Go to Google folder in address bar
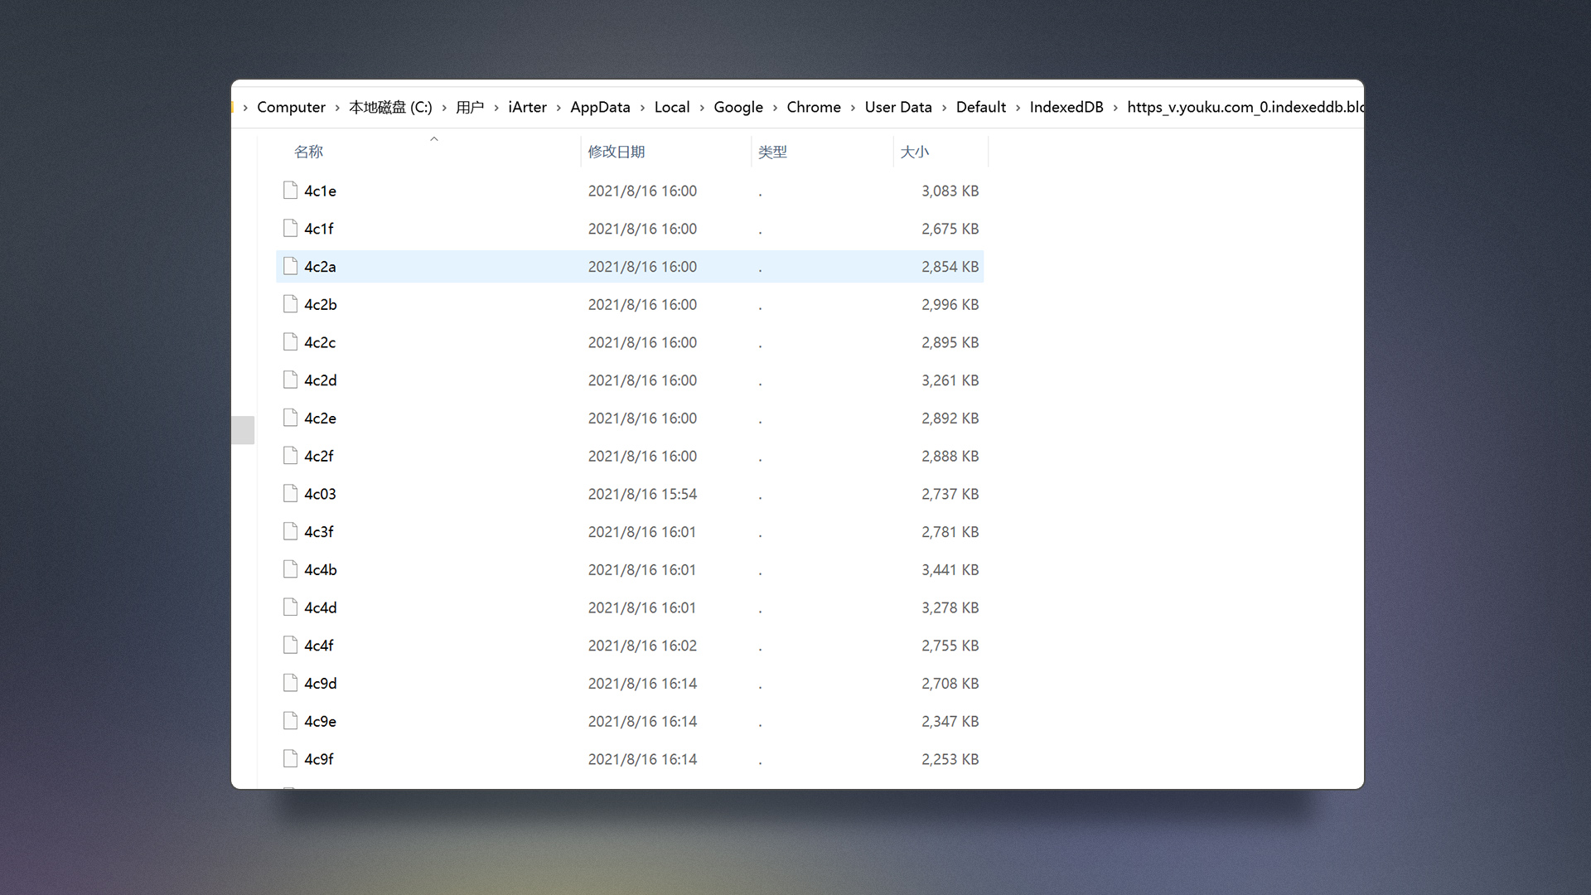 pos(737,107)
